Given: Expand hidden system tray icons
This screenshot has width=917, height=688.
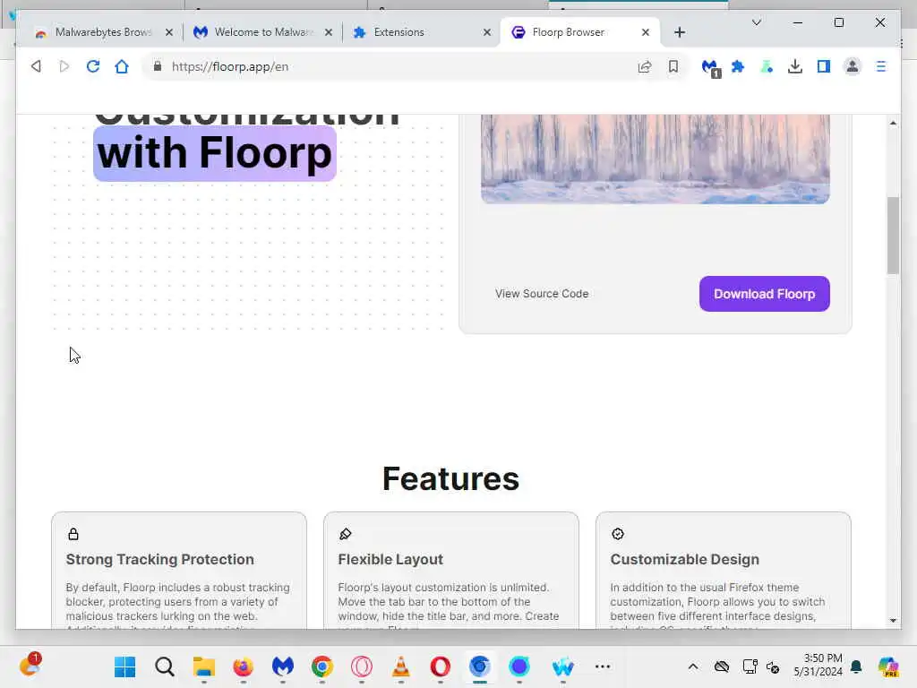Looking at the screenshot, I should (693, 666).
